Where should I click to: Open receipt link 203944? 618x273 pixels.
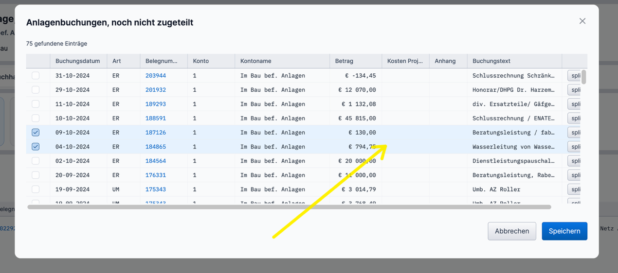(156, 76)
